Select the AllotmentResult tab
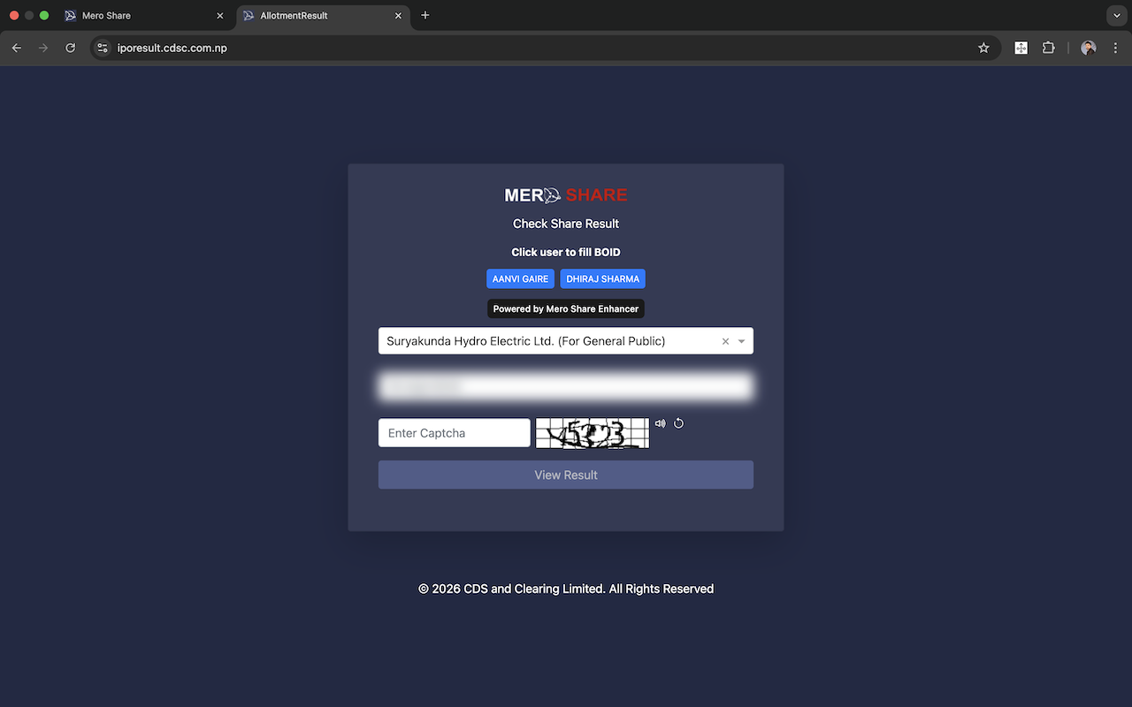The height and width of the screenshot is (707, 1132). [x=324, y=15]
